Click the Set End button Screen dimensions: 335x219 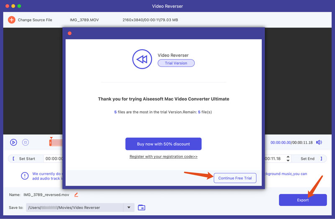click(x=309, y=159)
